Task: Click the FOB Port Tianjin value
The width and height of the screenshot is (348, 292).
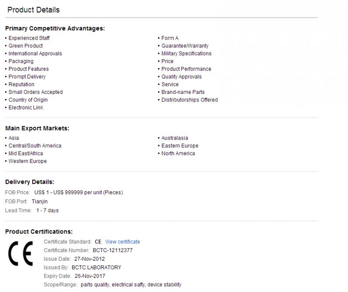Action: point(40,202)
